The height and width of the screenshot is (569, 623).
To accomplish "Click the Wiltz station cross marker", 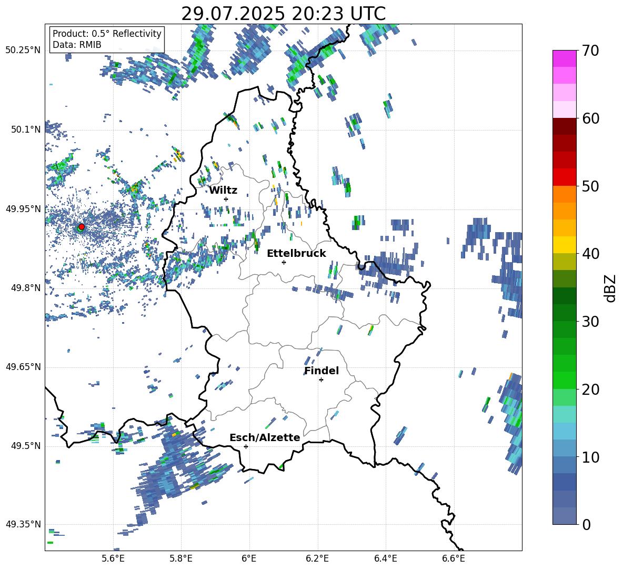I will 226,199.
